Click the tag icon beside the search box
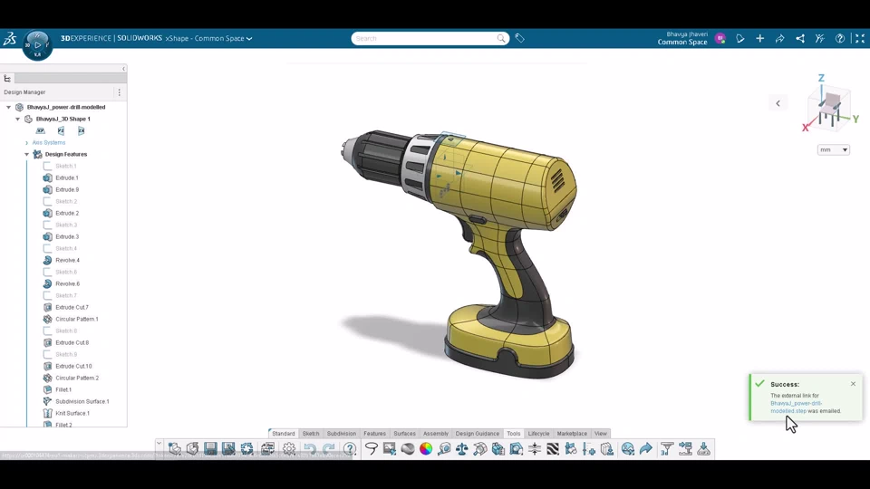870x489 pixels. pos(519,38)
